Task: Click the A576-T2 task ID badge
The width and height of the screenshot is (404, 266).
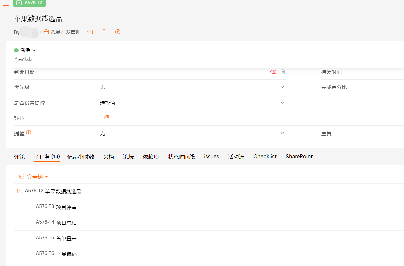Action: (30, 3)
